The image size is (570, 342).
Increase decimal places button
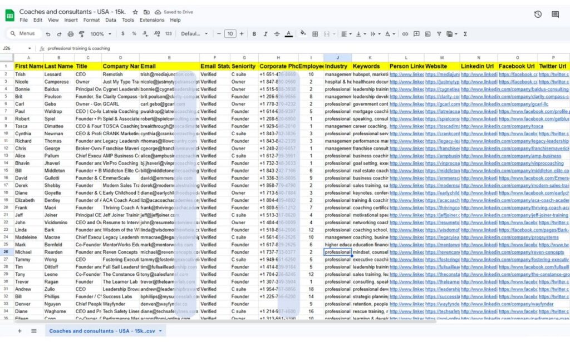coord(157,34)
